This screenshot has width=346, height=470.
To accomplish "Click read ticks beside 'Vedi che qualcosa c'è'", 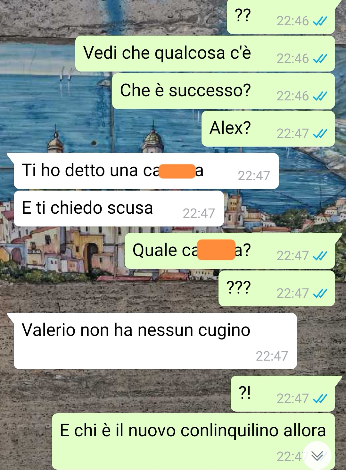I will click(320, 58).
